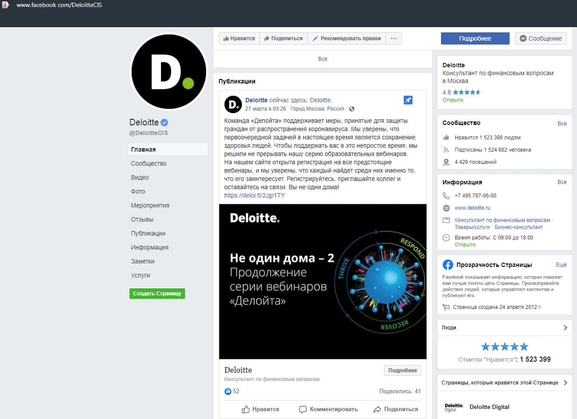Click the 4.8 star rating
Screen dimensions: 577x419
click(461, 92)
